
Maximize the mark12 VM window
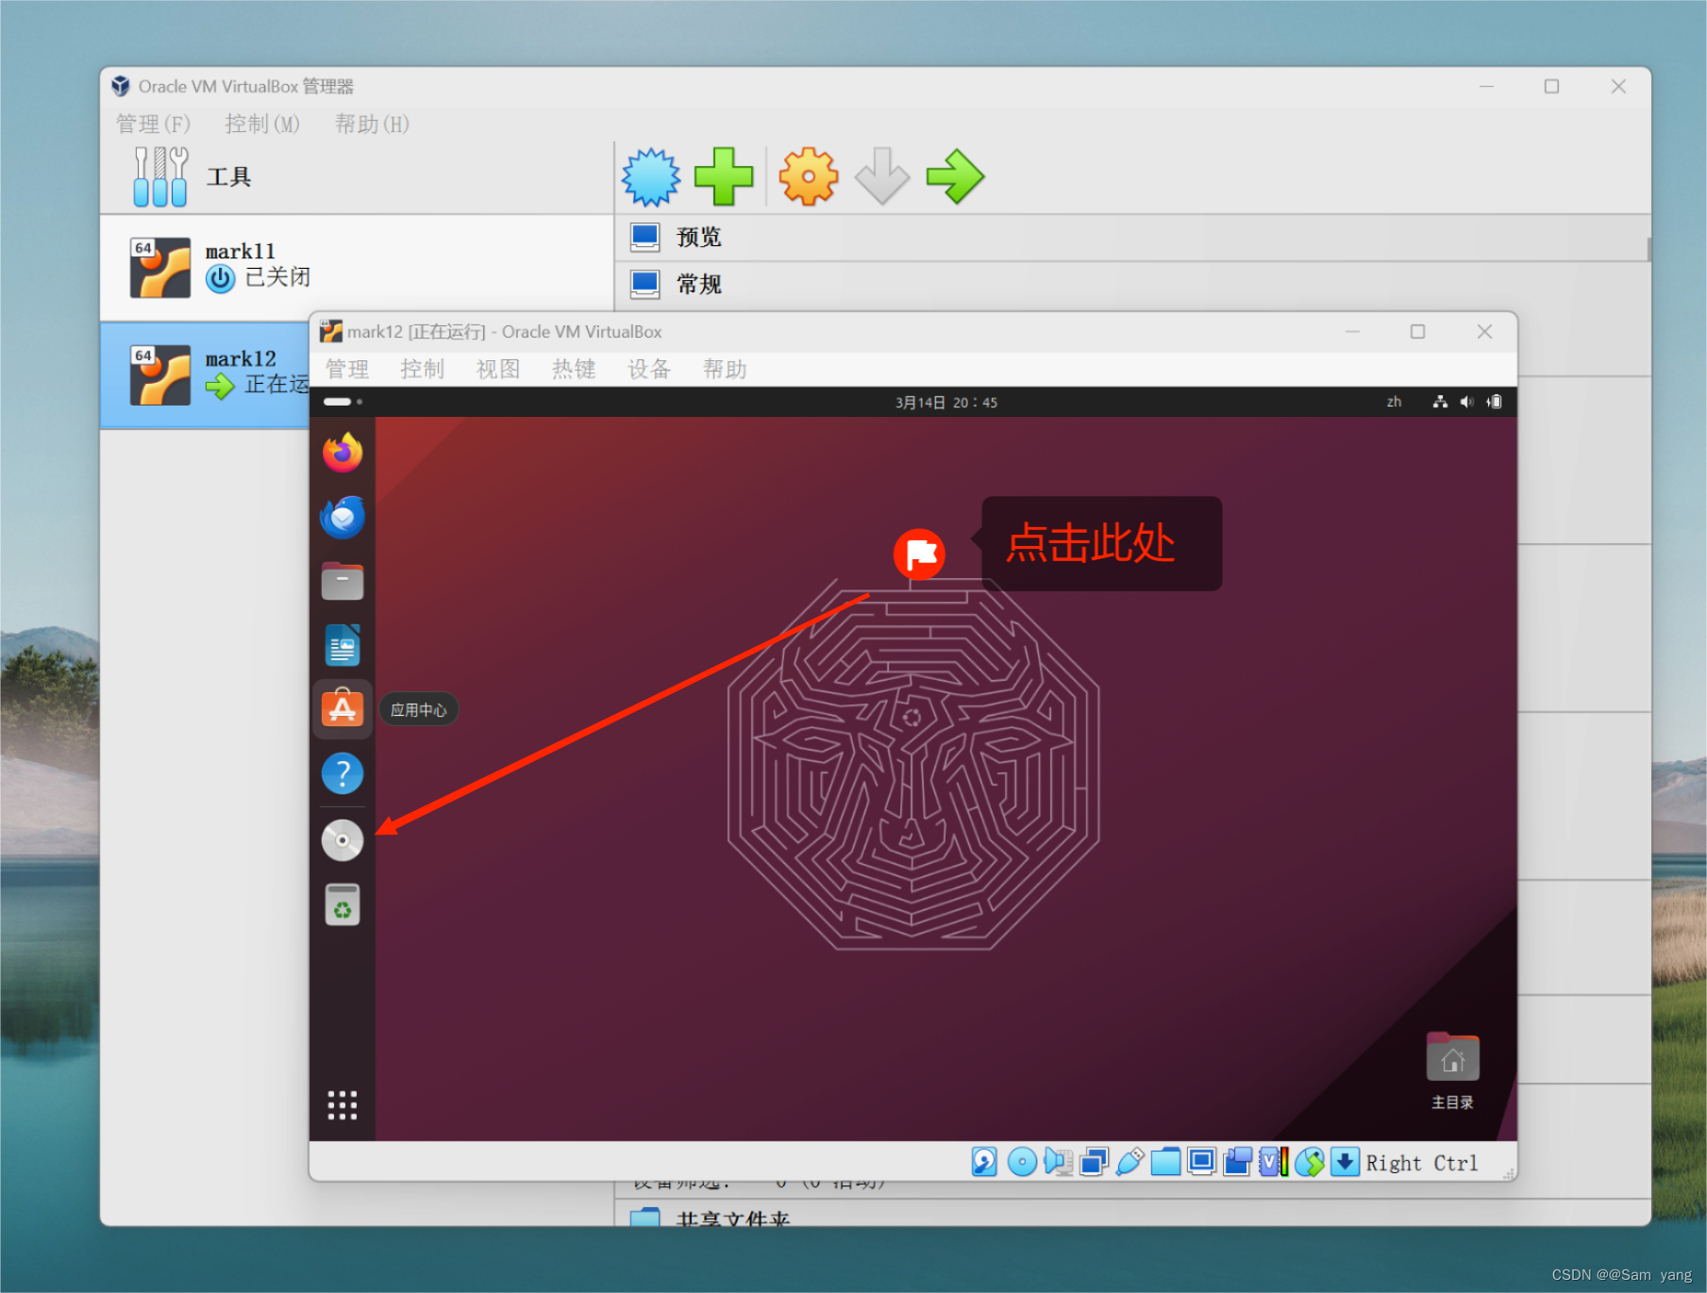pyautogui.click(x=1417, y=332)
